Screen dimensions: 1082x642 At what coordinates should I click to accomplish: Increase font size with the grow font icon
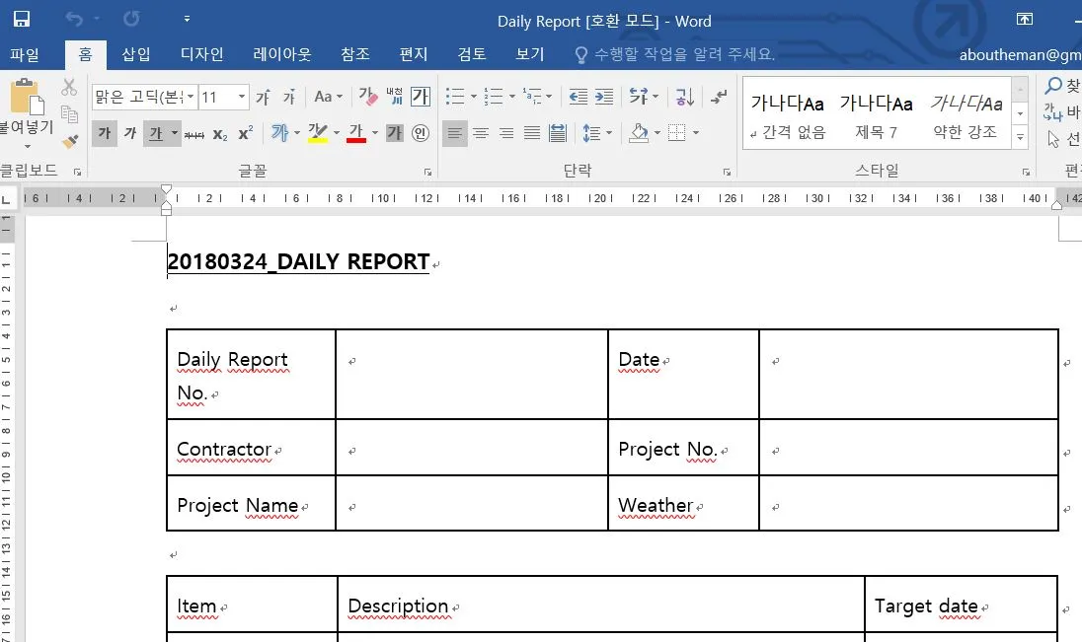[264, 98]
